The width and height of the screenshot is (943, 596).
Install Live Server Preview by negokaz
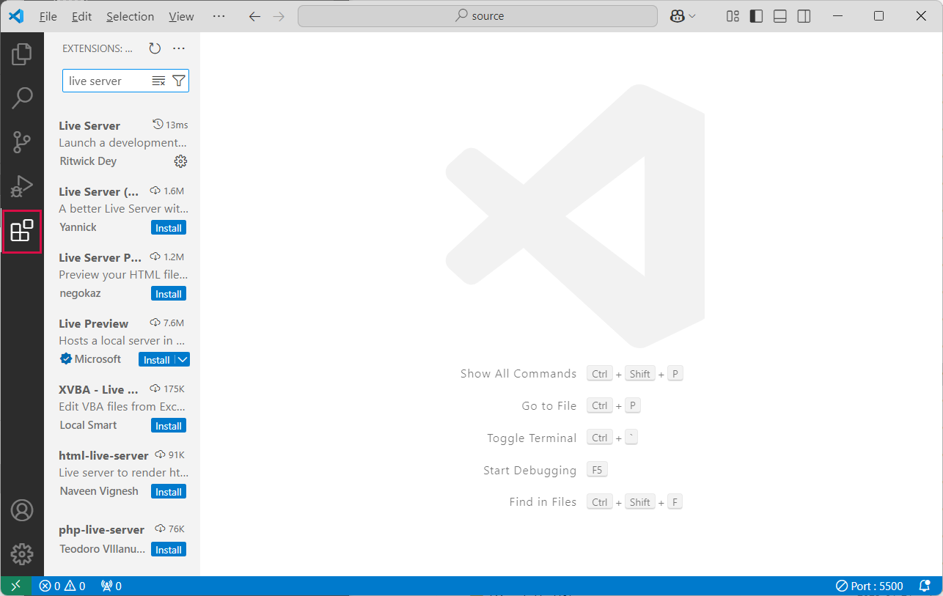coord(169,294)
